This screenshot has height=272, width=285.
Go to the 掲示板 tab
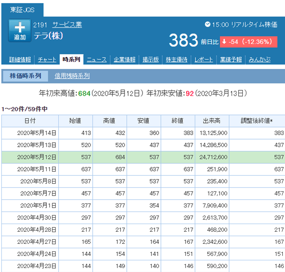coord(151,59)
